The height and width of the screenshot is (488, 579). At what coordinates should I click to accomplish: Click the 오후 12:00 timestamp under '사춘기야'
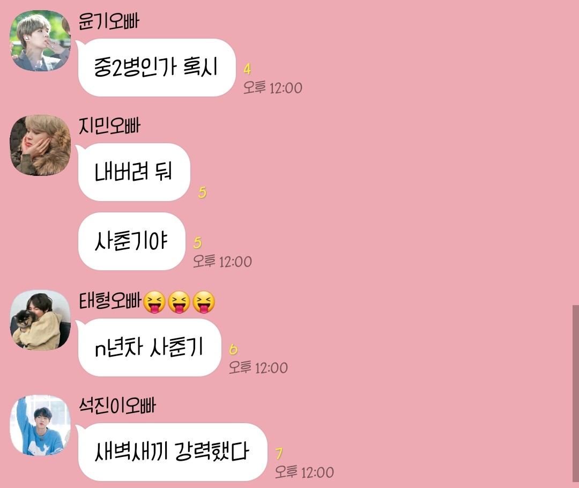(222, 262)
